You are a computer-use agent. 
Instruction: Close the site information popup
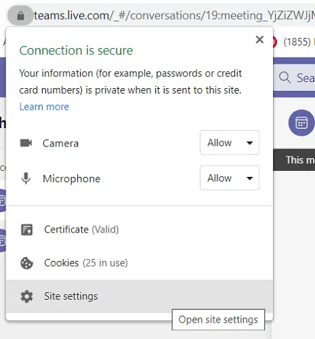click(259, 40)
